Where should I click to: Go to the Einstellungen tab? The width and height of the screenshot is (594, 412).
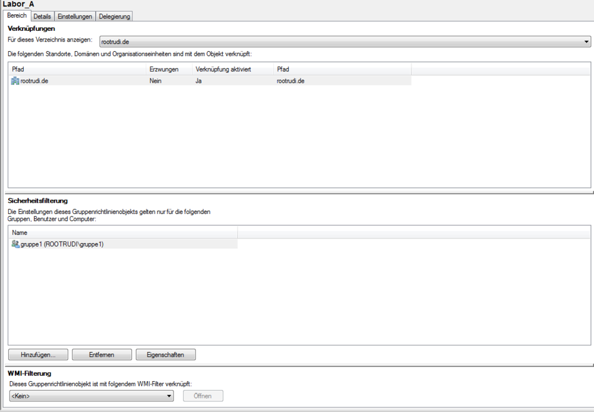[75, 17]
